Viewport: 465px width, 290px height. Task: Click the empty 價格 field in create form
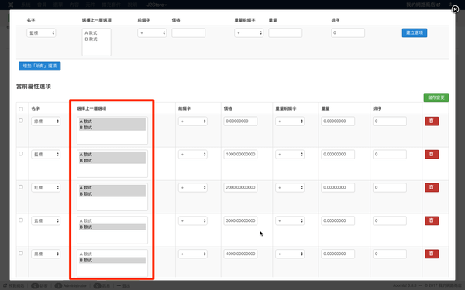[188, 32]
